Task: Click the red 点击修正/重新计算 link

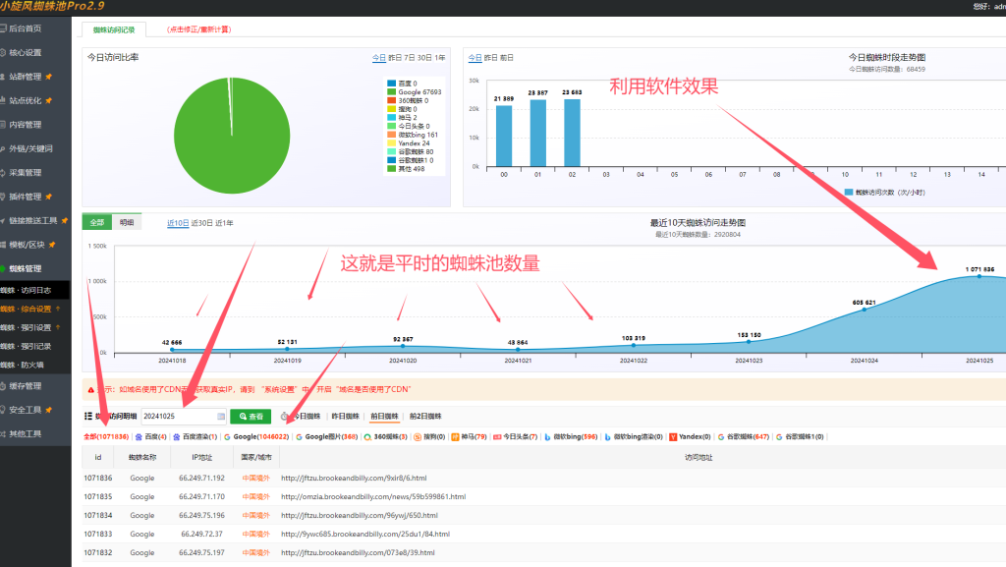Action: [198, 29]
